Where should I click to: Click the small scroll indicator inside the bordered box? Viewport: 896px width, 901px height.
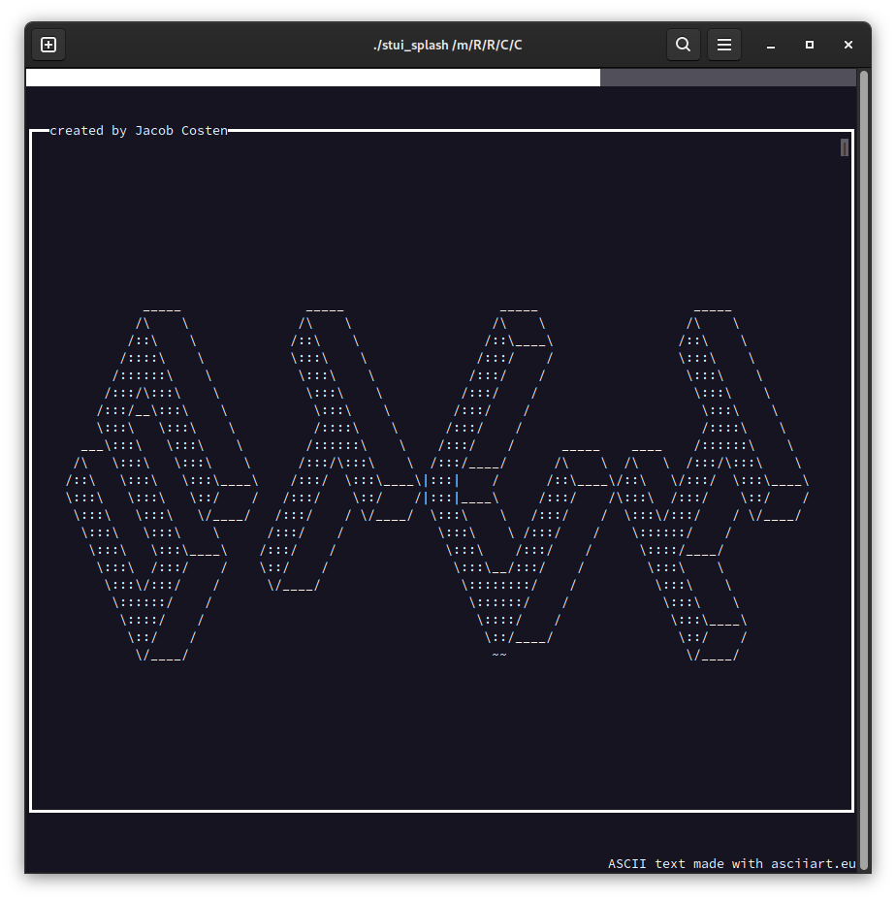(845, 147)
